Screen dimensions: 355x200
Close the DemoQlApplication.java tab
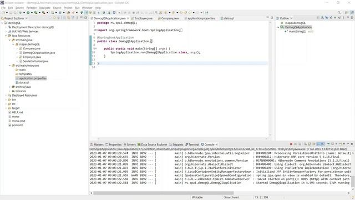[128, 18]
